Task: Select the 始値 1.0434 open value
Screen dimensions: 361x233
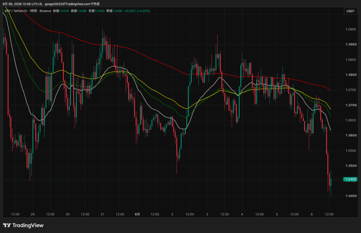Action: pos(61,11)
